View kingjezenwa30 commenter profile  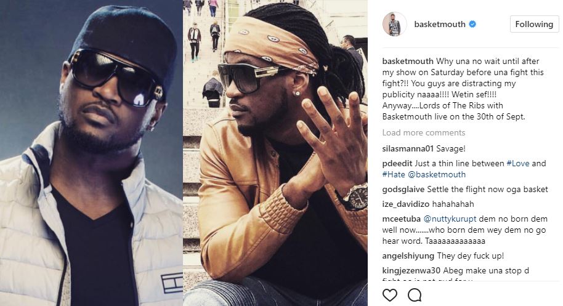click(x=411, y=270)
